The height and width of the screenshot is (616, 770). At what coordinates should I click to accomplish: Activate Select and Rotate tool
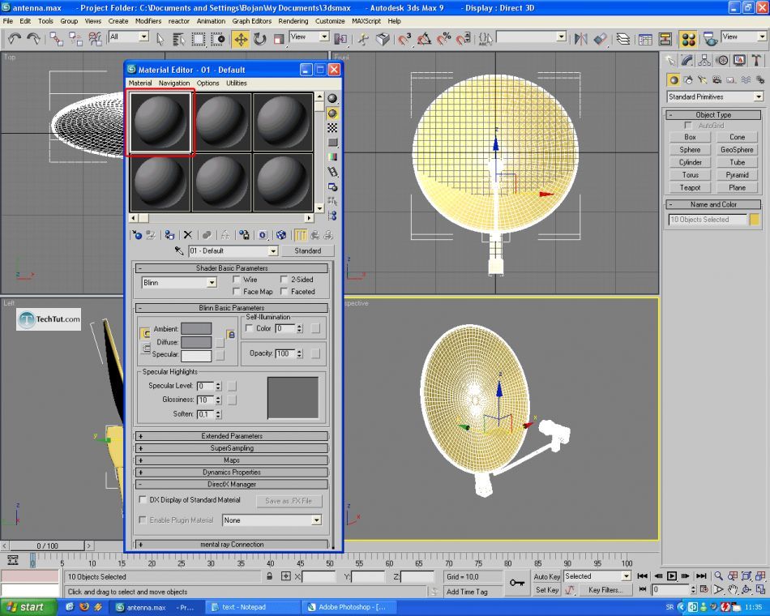pyautogui.click(x=260, y=39)
